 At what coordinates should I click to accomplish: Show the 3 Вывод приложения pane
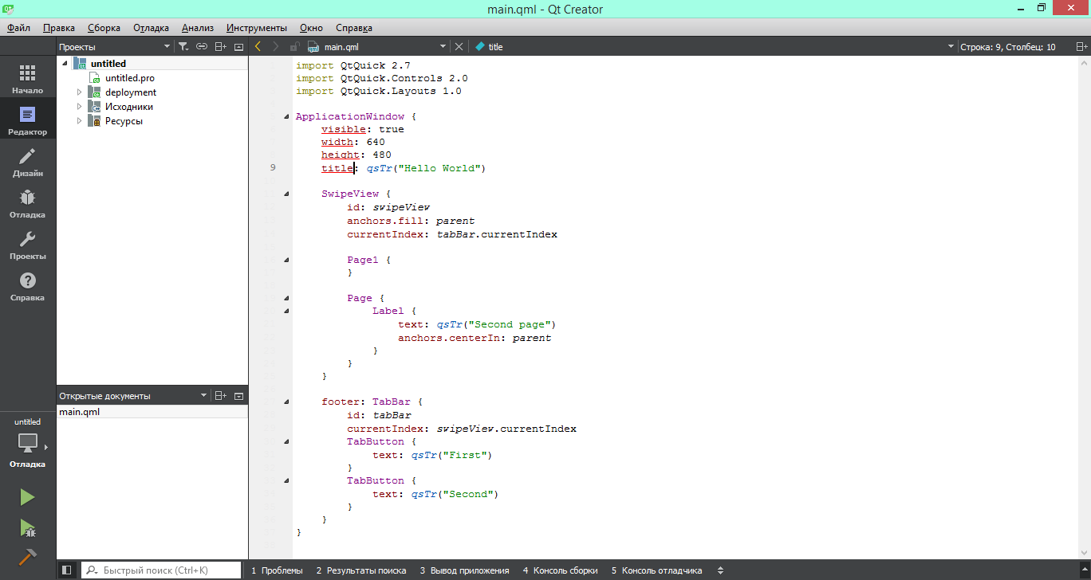coord(465,570)
